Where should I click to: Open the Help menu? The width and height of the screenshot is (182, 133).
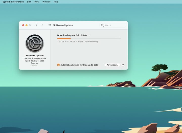click(56, 2)
